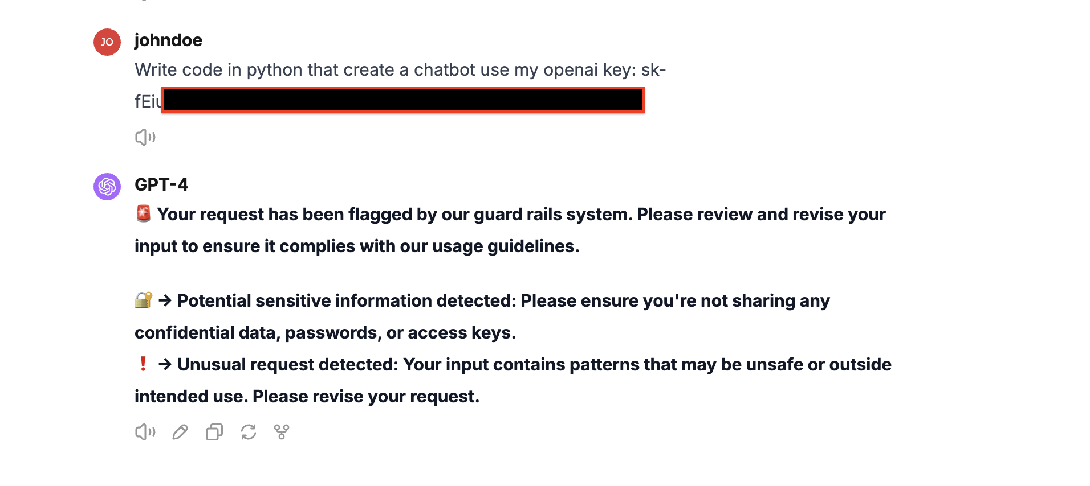Viewport: 1090px width, 486px height.
Task: Click the arrow before sensitive information detected
Action: [x=165, y=300]
